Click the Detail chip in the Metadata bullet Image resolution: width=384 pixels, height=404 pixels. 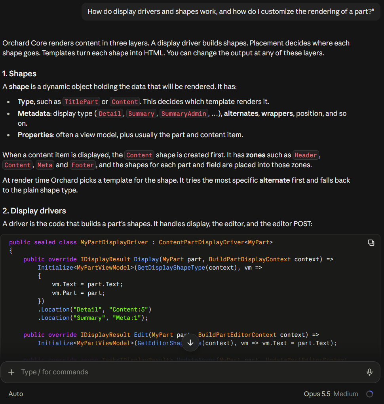click(x=110, y=113)
